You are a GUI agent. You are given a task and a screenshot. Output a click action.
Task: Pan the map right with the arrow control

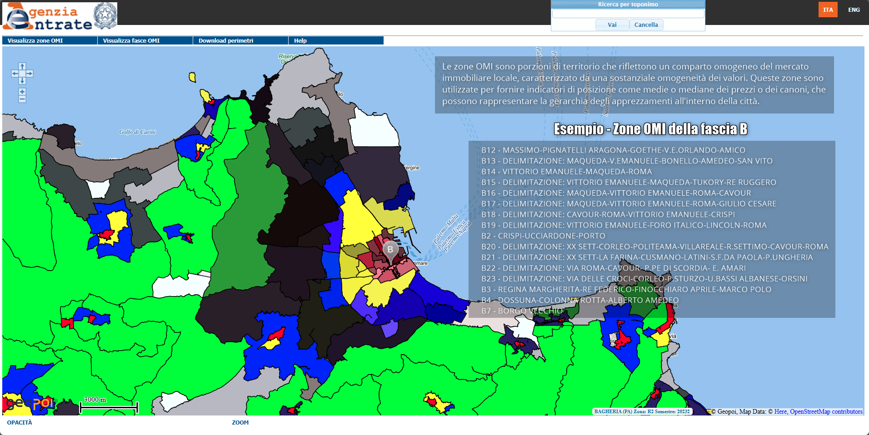click(x=30, y=74)
